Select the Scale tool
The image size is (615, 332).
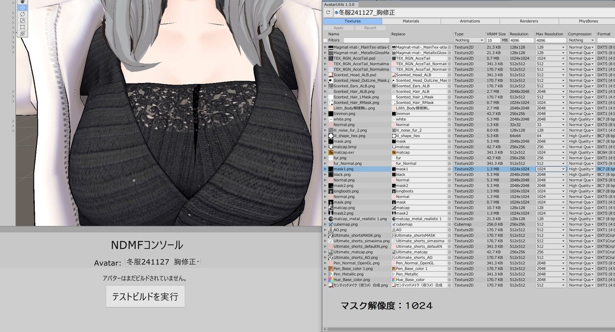[x=23, y=20]
